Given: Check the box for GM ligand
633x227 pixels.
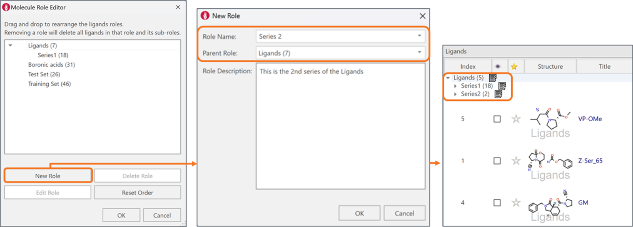Looking at the screenshot, I should click(497, 203).
